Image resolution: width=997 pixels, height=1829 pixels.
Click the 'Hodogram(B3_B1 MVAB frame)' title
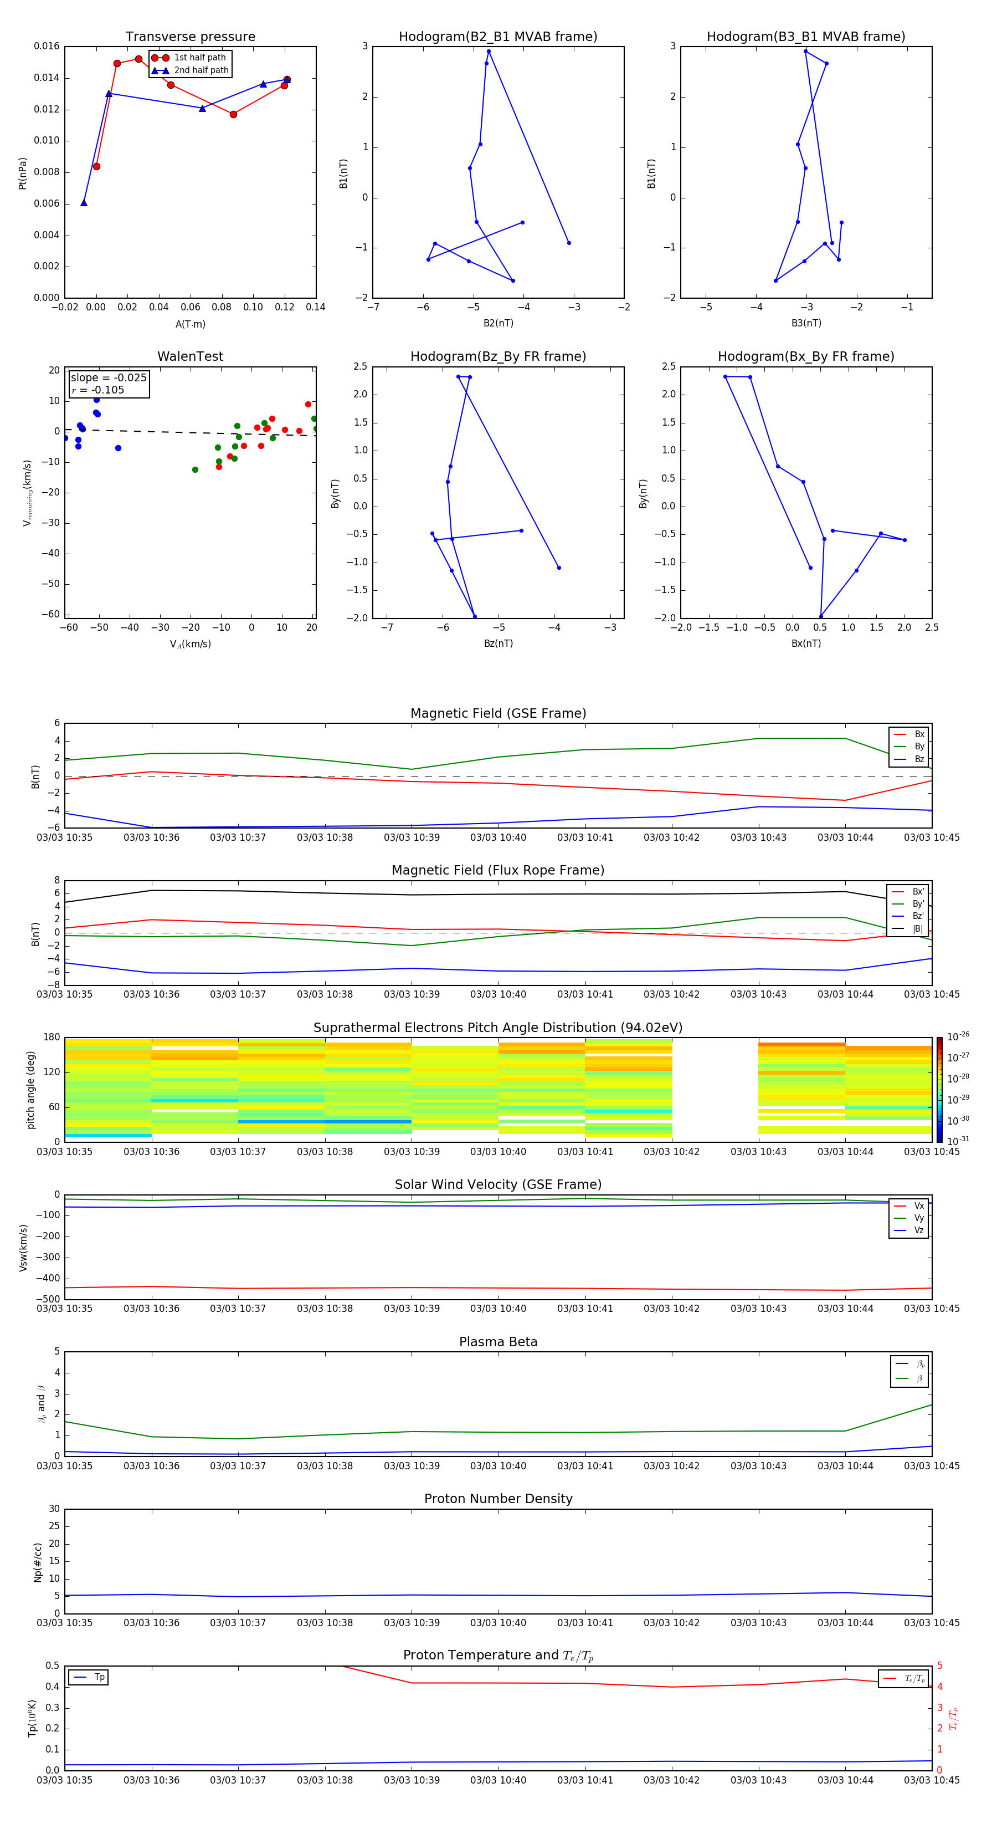pyautogui.click(x=805, y=36)
